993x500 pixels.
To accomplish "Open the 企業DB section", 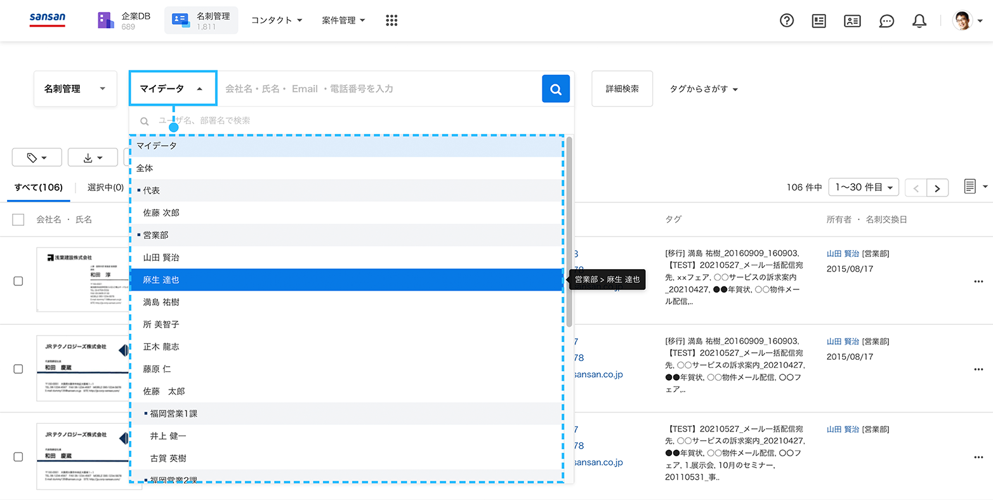I will [124, 20].
